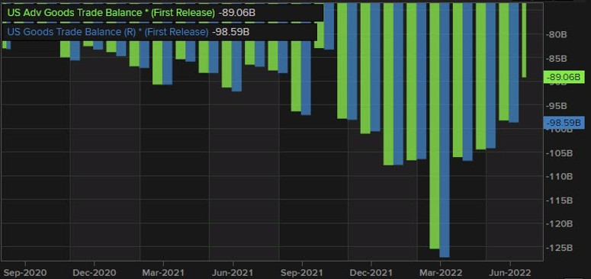This screenshot has width=591, height=279.
Task: Click the tallest green bar near Mar-2022
Action: coord(435,126)
